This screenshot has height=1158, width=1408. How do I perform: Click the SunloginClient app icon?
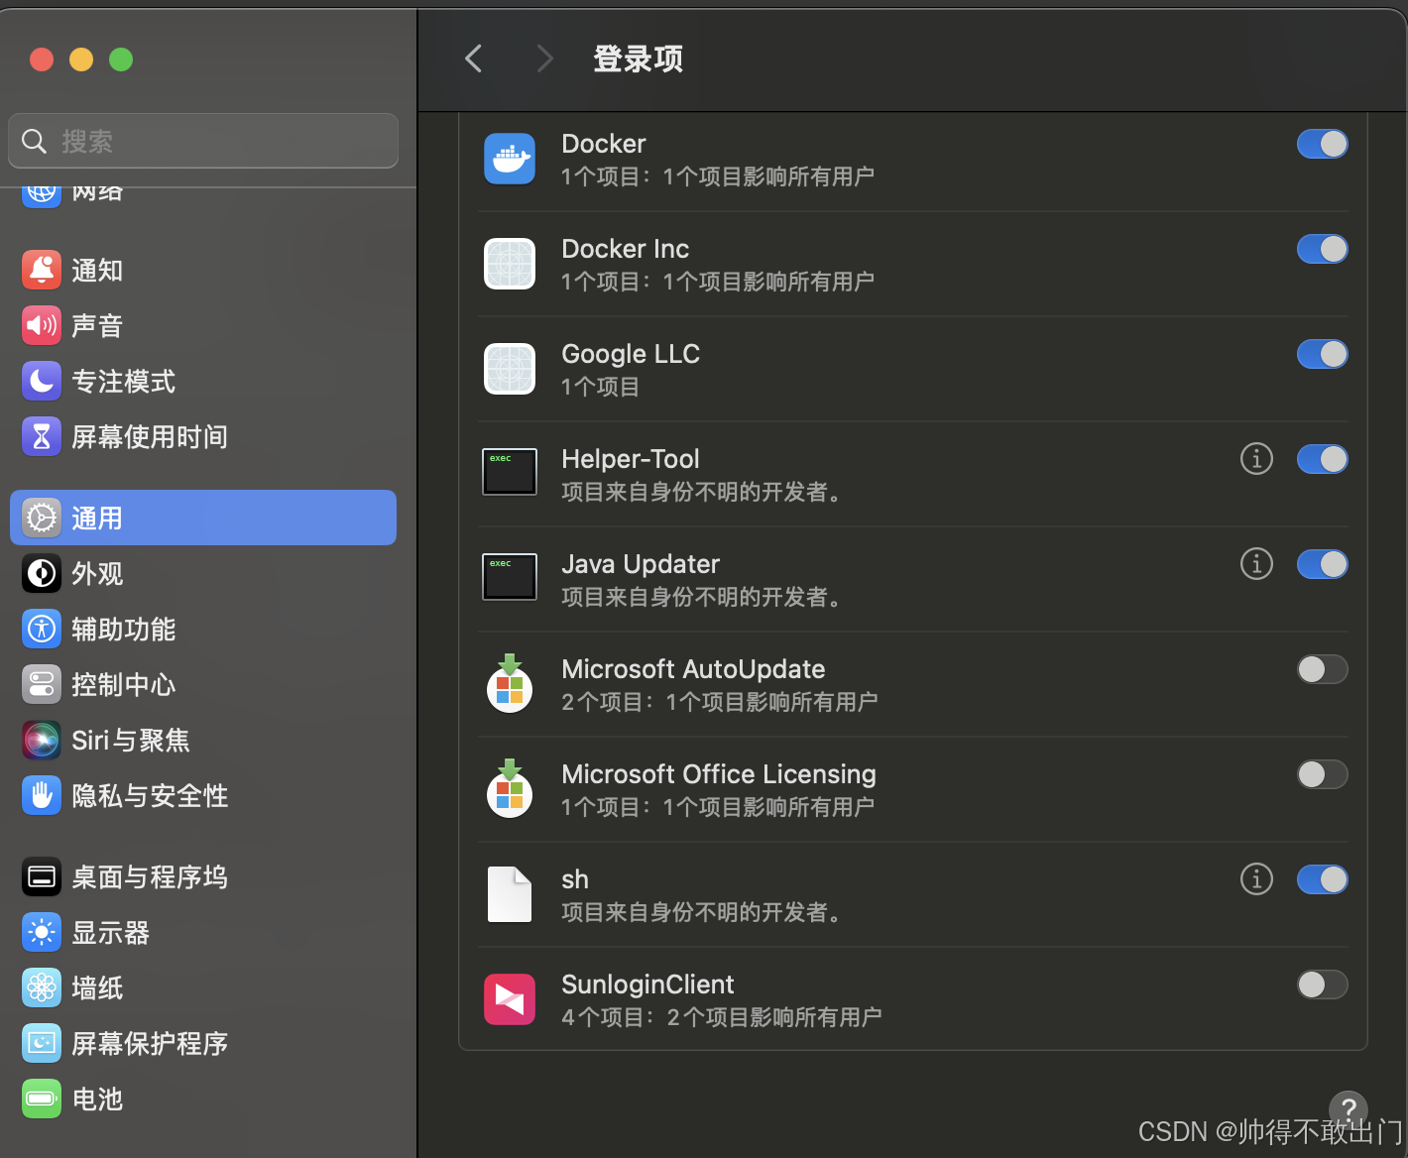click(510, 999)
